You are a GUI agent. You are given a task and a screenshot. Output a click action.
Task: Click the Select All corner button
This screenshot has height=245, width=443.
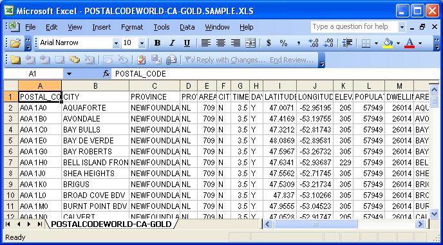[x=11, y=86]
